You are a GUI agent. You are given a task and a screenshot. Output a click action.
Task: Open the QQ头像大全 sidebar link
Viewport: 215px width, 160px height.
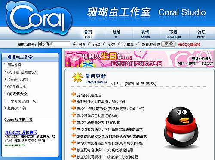point(17,87)
